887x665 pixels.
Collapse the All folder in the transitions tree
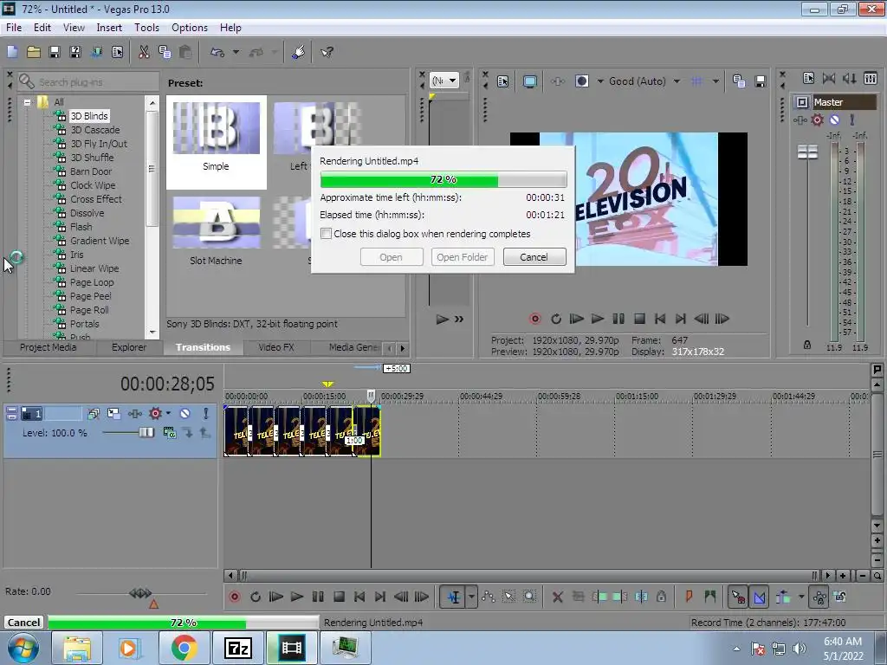coord(27,102)
